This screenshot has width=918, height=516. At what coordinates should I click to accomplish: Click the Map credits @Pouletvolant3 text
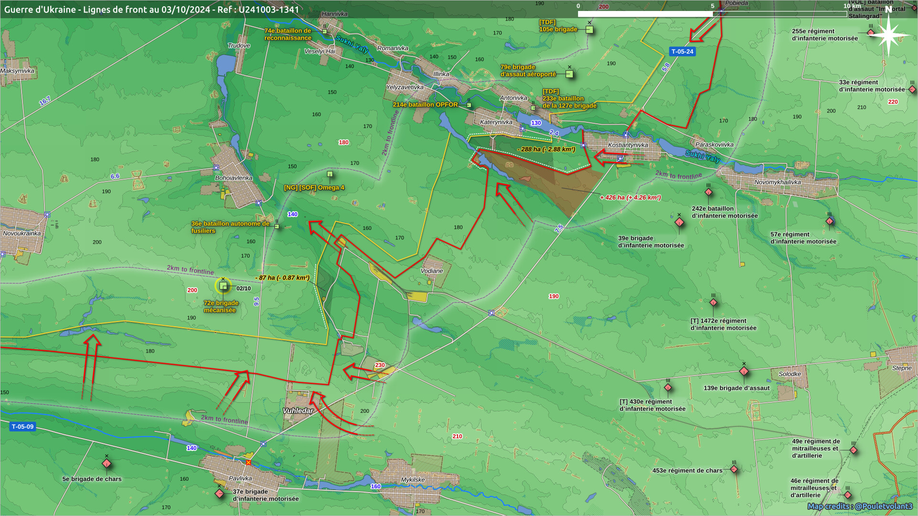860,506
